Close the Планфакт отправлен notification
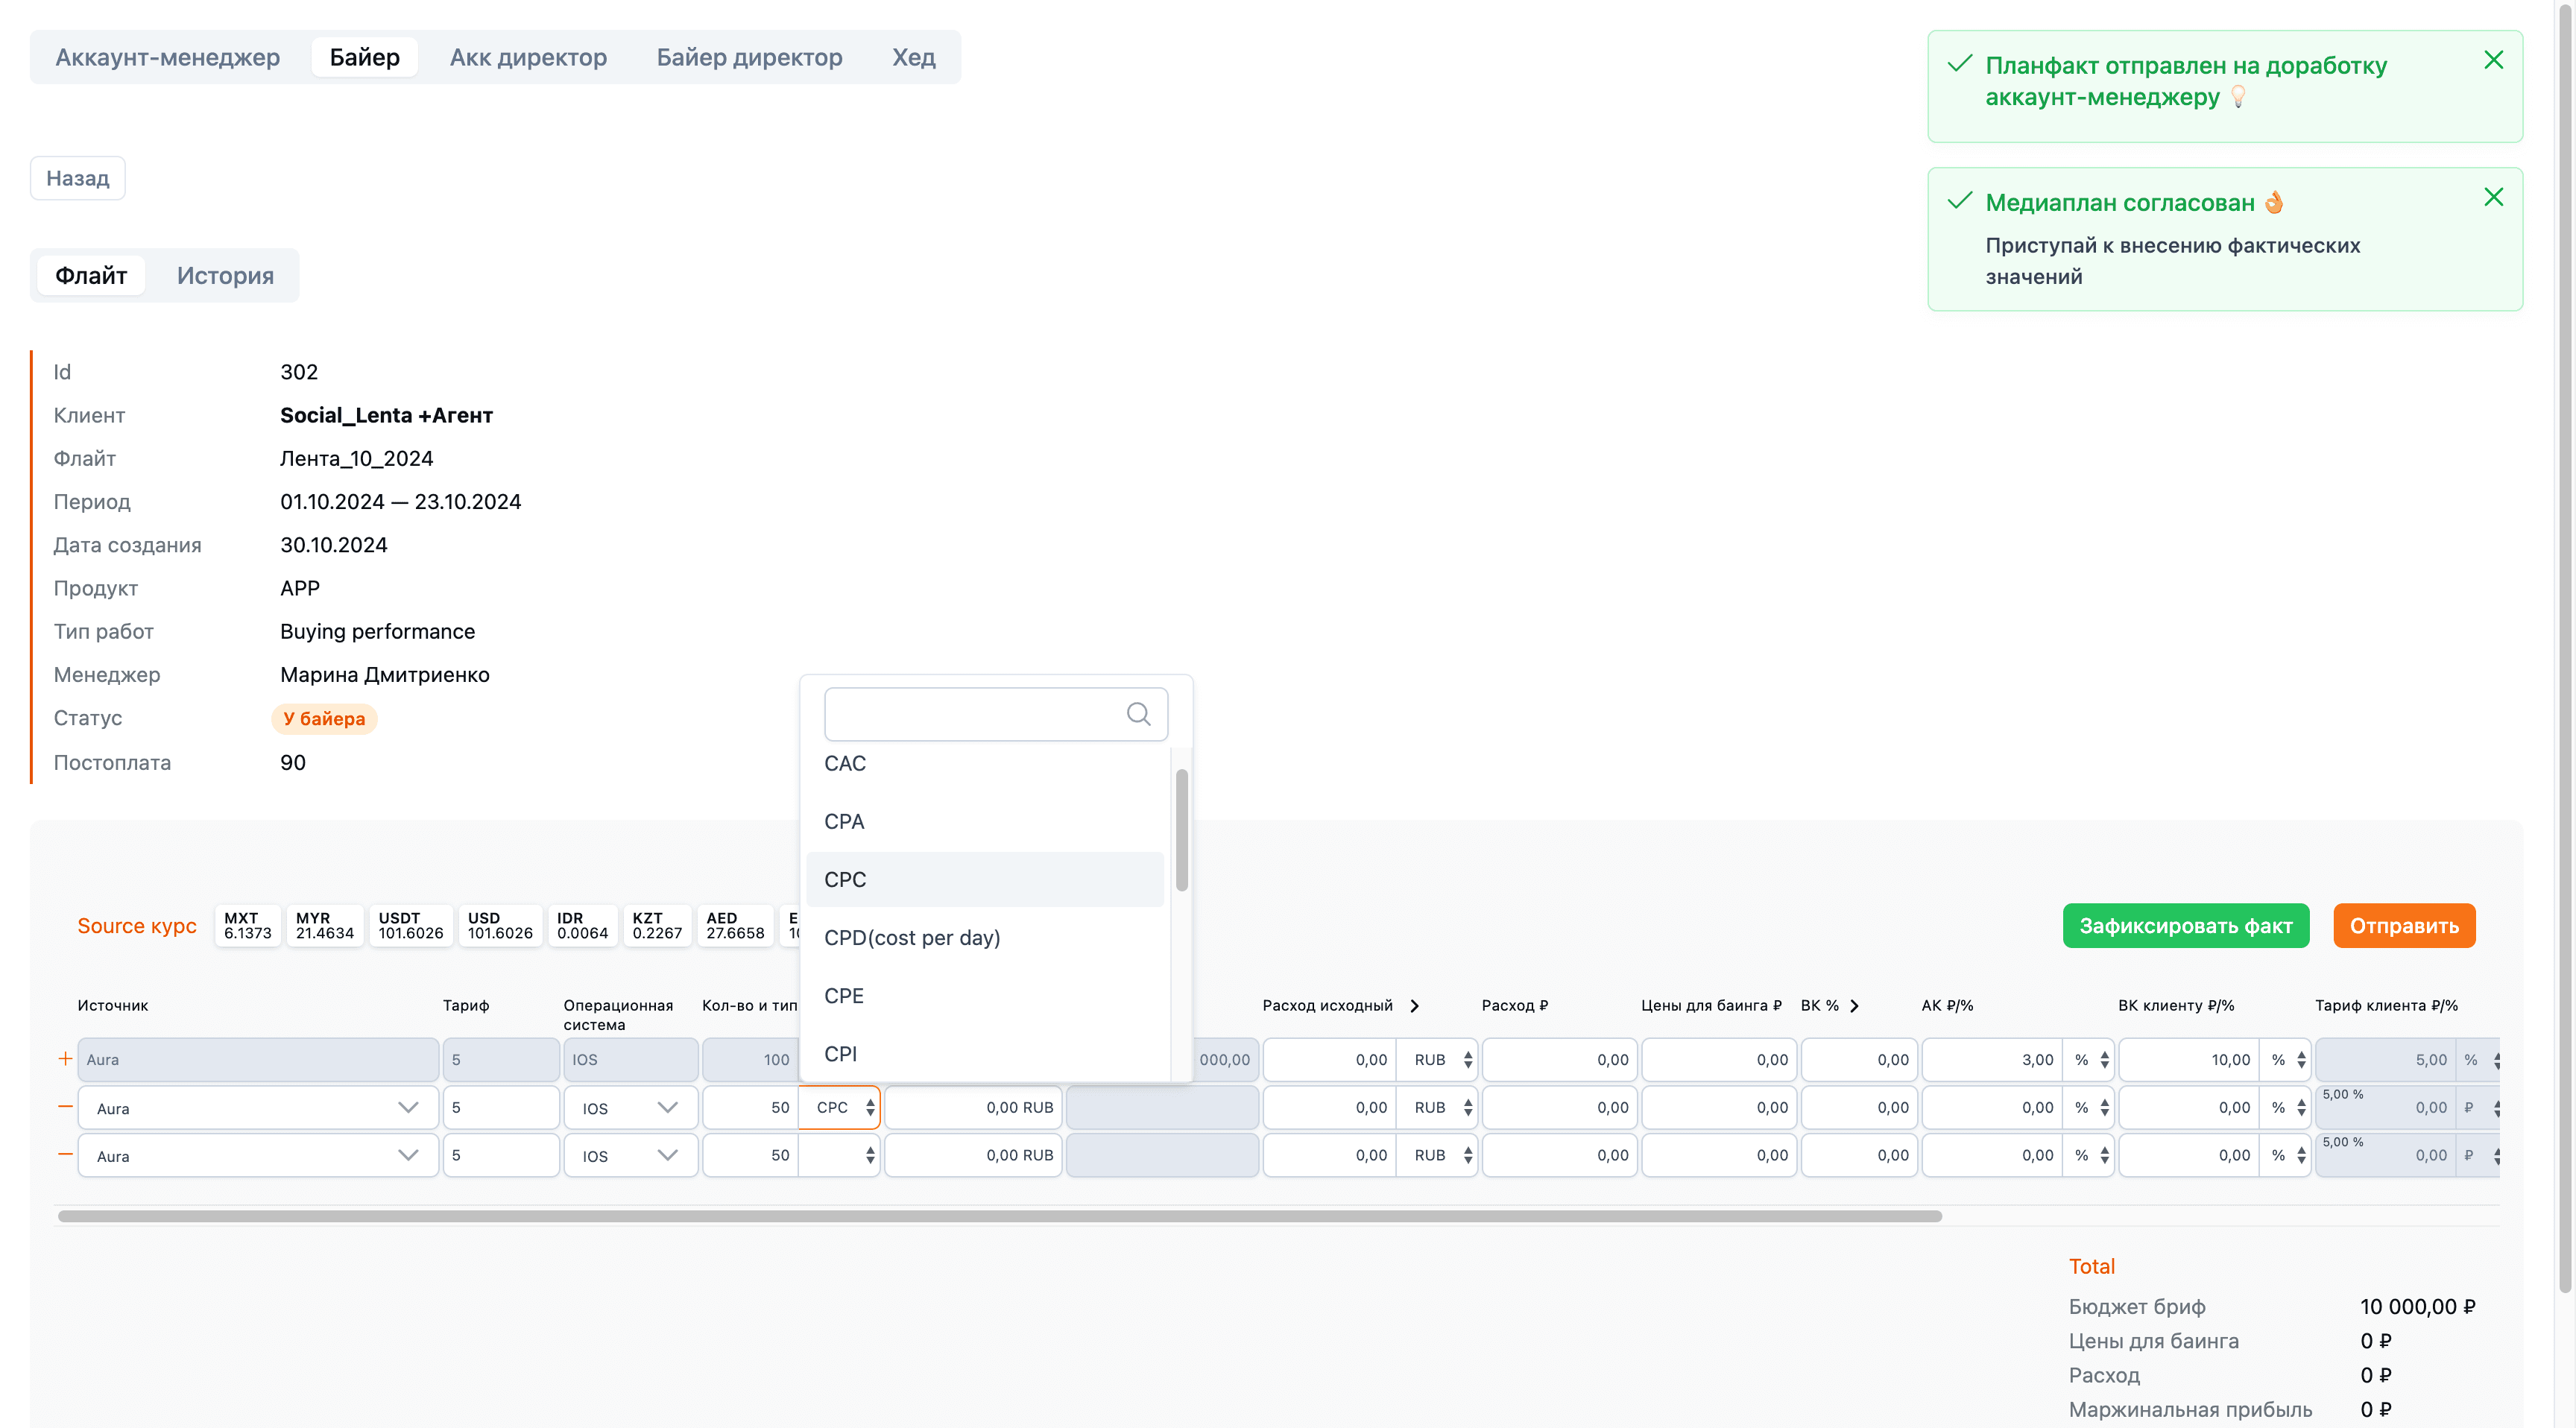Viewport: 2576px width, 1428px height. tap(2493, 60)
